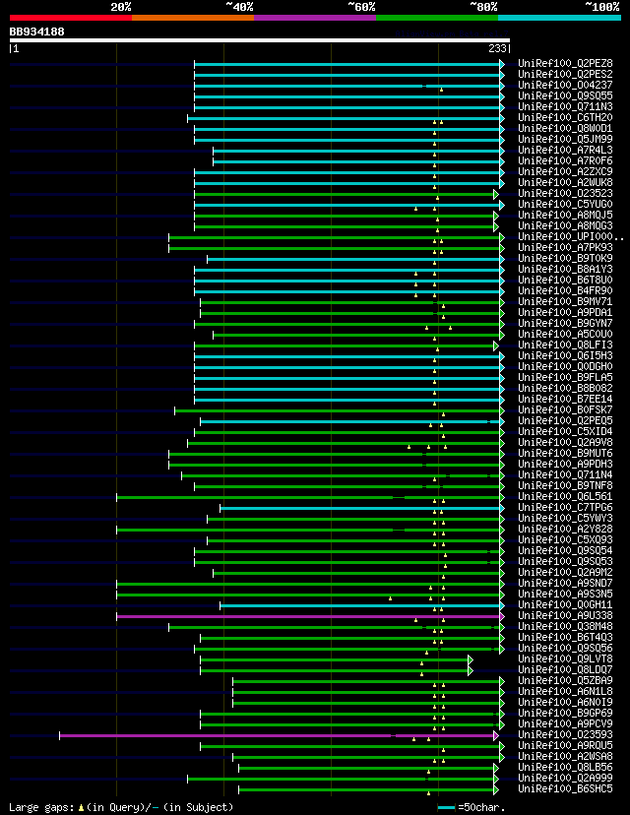
Task: Click the green ~80% legend swatch
Action: [x=437, y=18]
